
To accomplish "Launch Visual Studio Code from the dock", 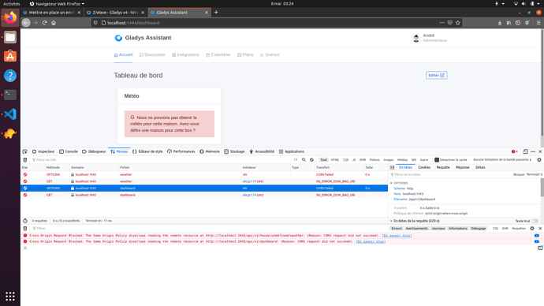I will [10, 114].
